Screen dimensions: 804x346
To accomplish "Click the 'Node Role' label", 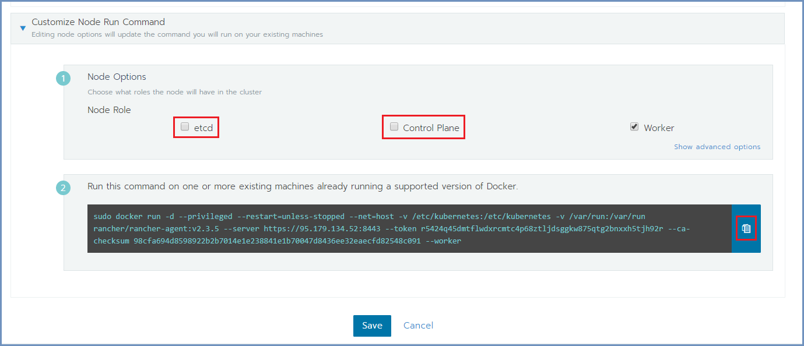I will [x=109, y=110].
